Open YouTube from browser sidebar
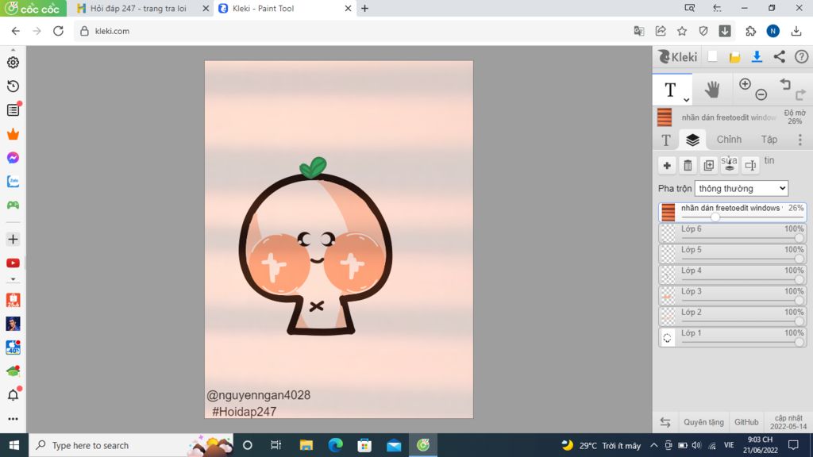This screenshot has height=457, width=813. (13, 263)
